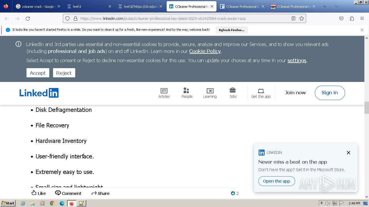Click the volume icon in system tray
The image size is (369, 207).
coord(328,203)
